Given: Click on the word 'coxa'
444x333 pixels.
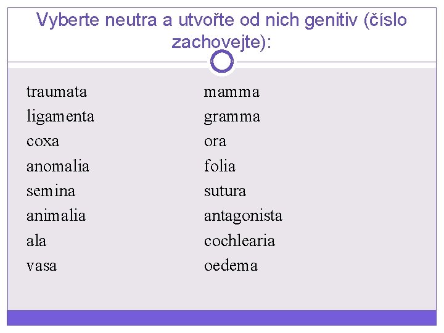Looking at the screenshot, I should (x=43, y=141).
